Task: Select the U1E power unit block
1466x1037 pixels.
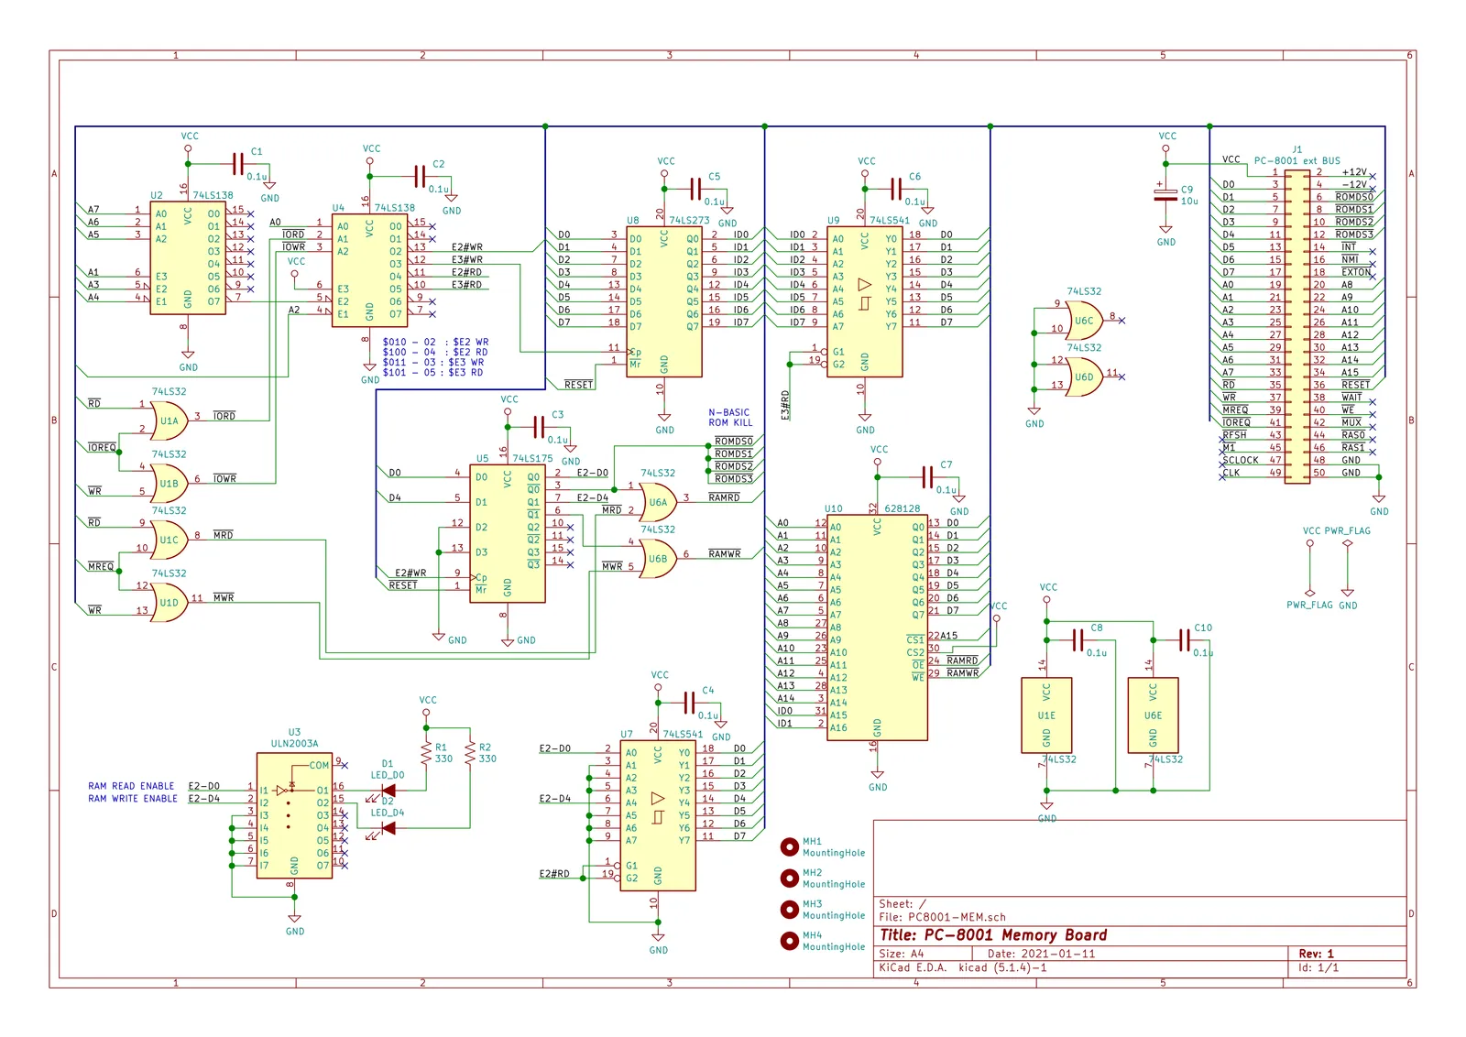Action: 1046,715
